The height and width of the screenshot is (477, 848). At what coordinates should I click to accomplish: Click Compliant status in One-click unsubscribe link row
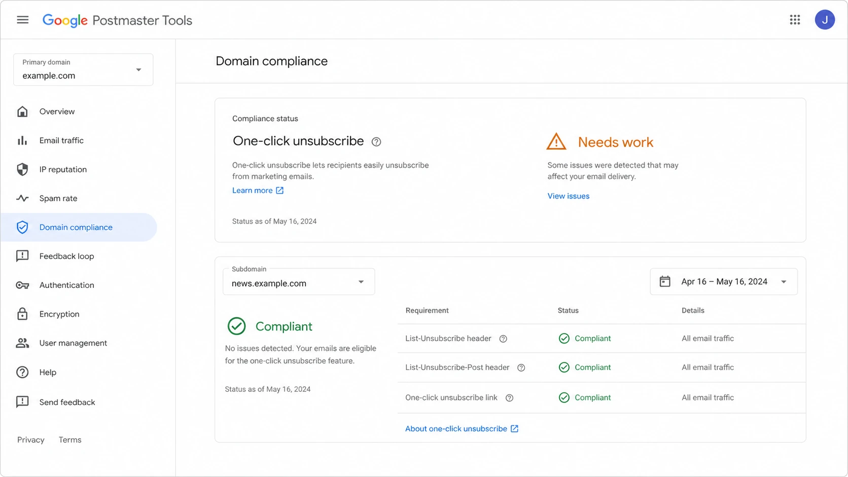coord(585,398)
